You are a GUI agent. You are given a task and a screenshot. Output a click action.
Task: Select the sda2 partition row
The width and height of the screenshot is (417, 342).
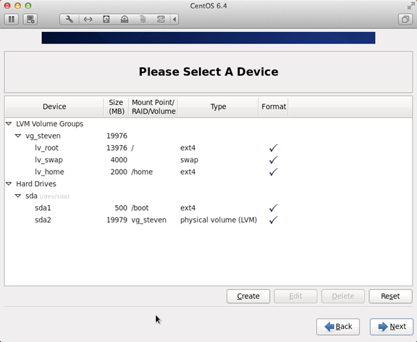point(208,220)
